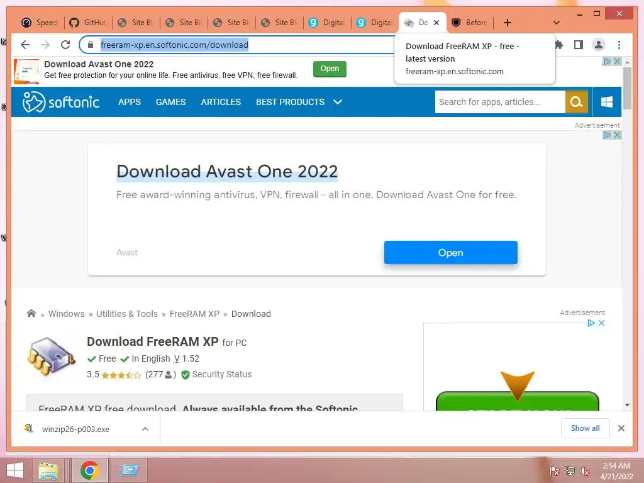Expand the tab search chevron
This screenshot has height=483, width=644.
(557, 23)
